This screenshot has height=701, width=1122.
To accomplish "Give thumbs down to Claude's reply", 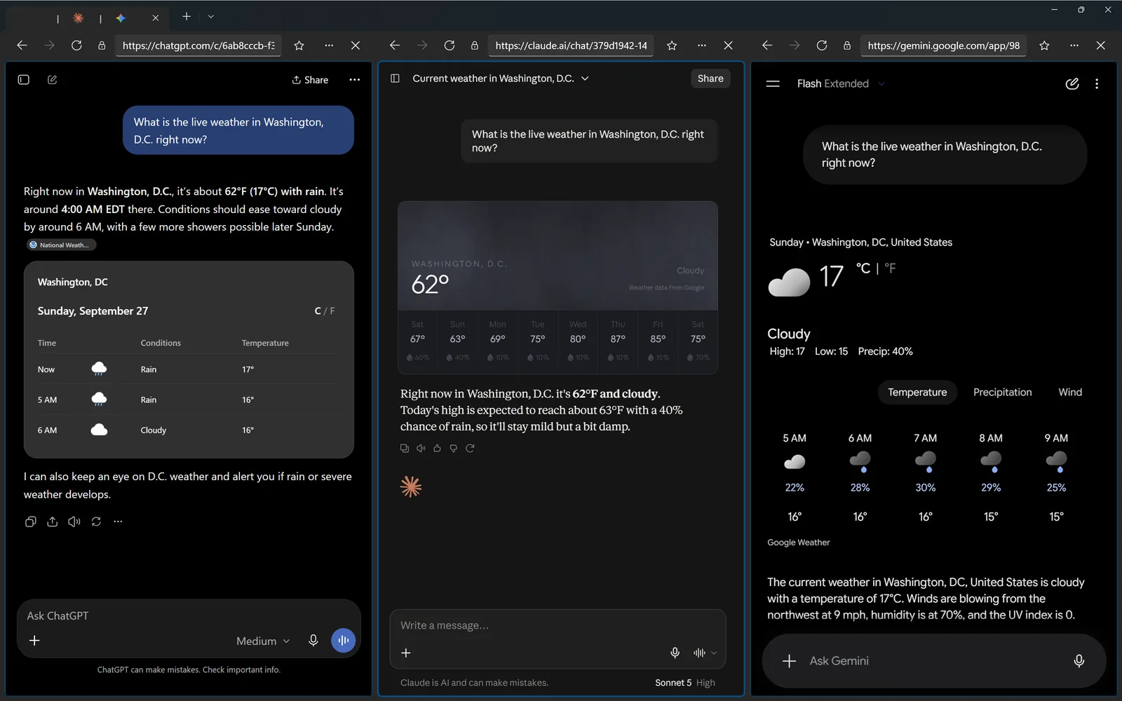I will click(454, 448).
